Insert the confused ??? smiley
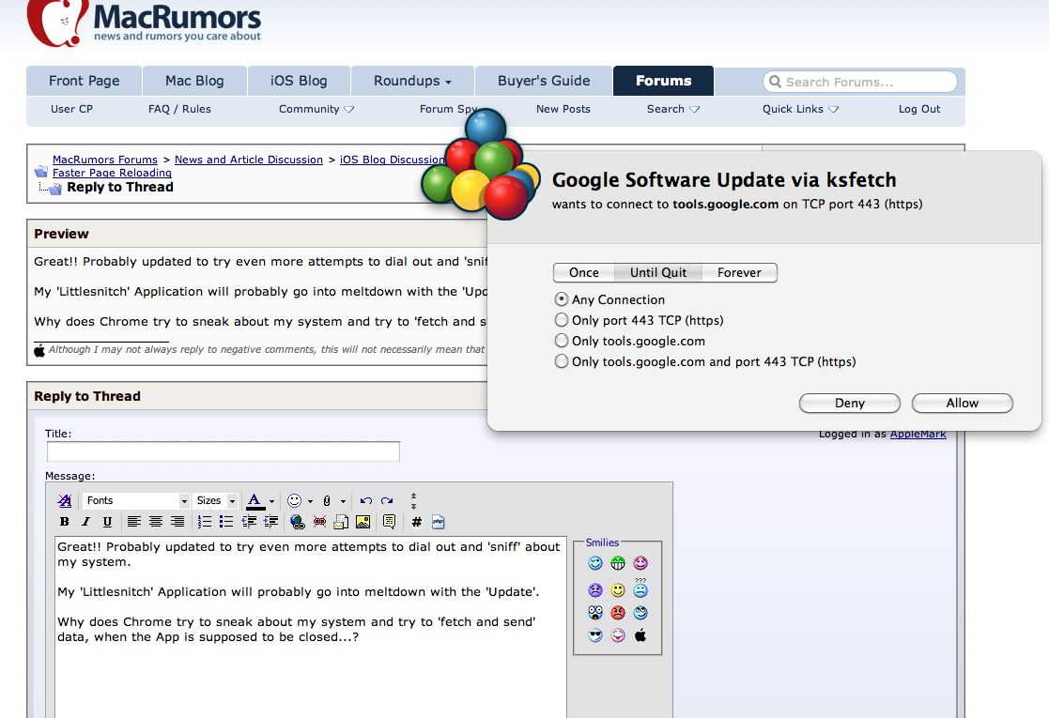Image resolution: width=1049 pixels, height=718 pixels. 640,589
